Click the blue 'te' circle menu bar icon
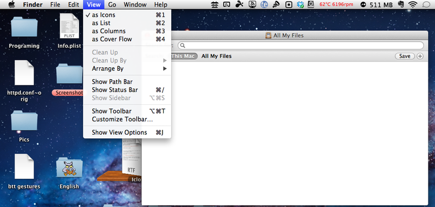This screenshot has height=207, width=435. click(x=264, y=4)
